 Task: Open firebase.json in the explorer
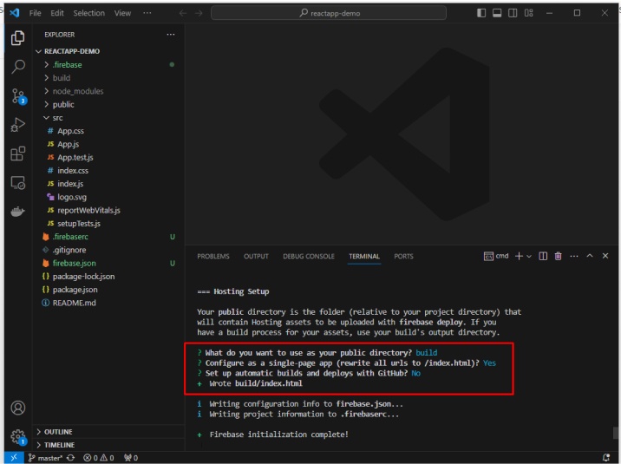coord(74,263)
